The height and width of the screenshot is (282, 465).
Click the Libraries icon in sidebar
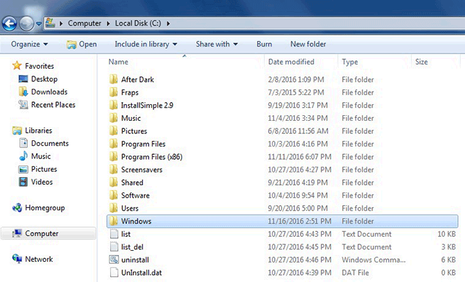(x=17, y=131)
